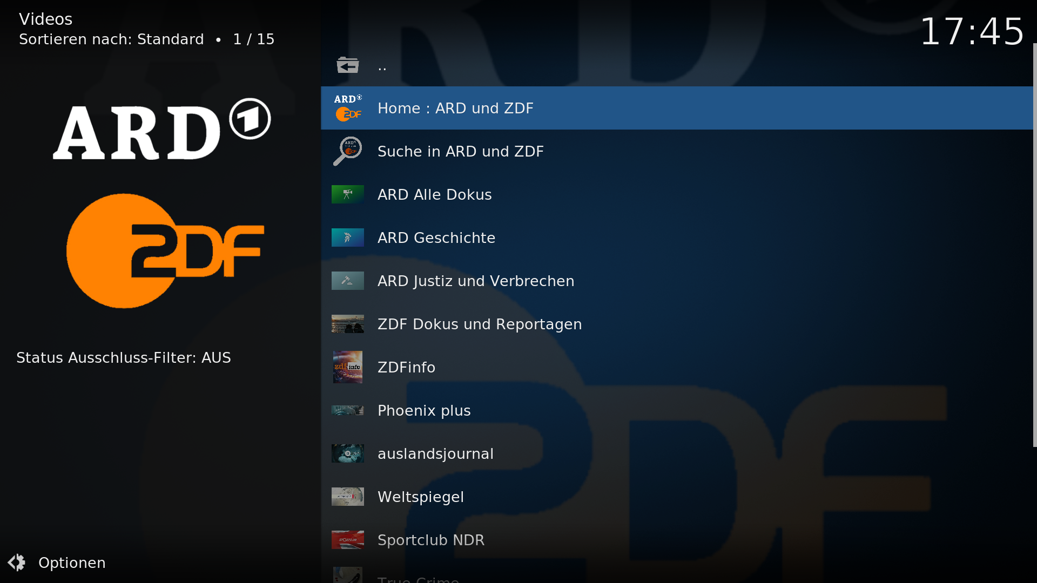The height and width of the screenshot is (583, 1037).
Task: Open Suche in ARD und ZDF
Action: (x=677, y=151)
